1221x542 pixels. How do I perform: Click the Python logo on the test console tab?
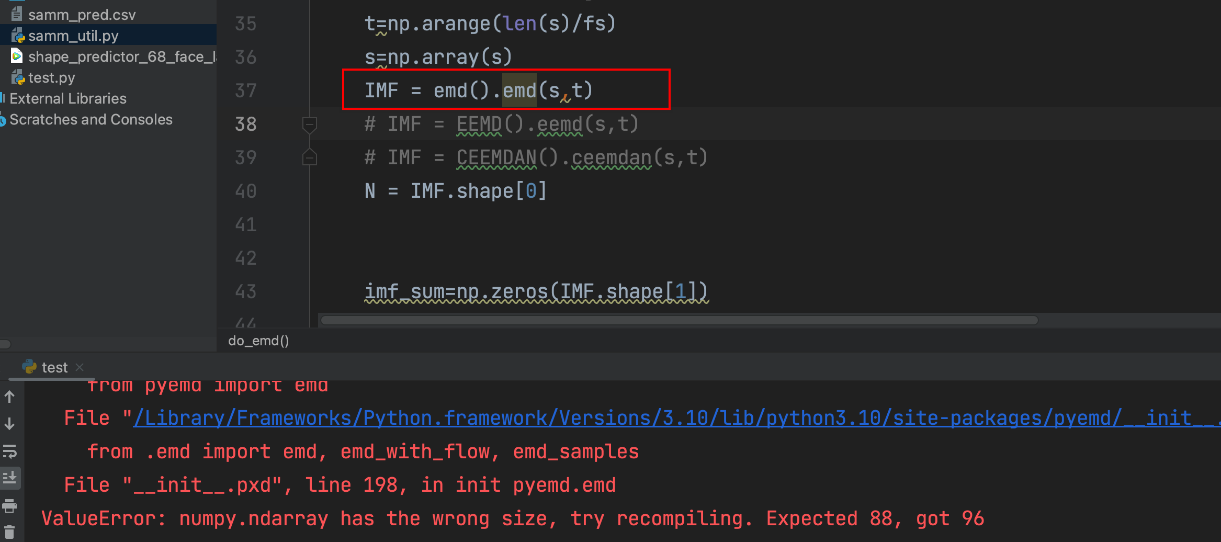pos(29,367)
